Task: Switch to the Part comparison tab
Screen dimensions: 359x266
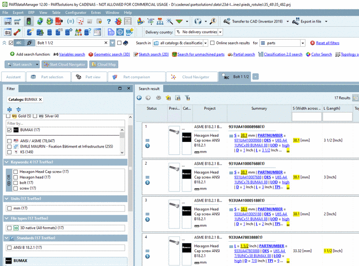Action: pos(136,77)
